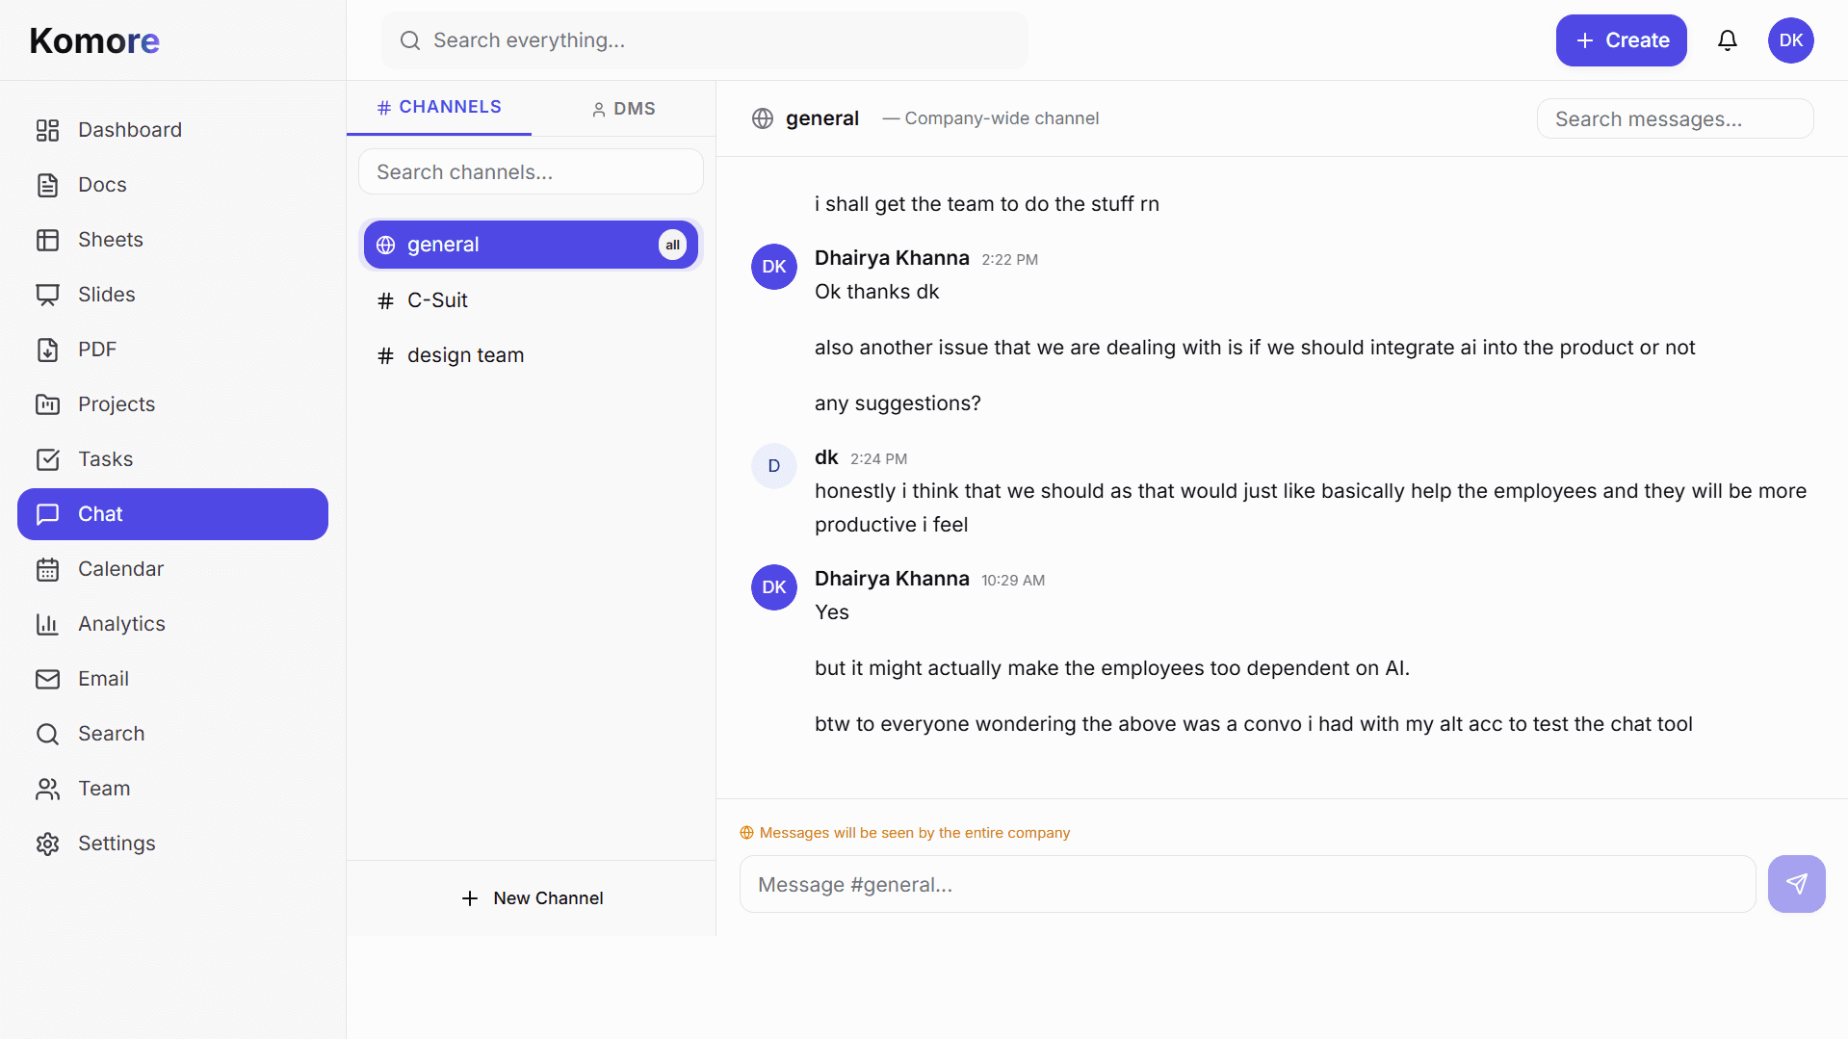Click New Channel at the bottom
This screenshot has width=1848, height=1039.
(532, 897)
